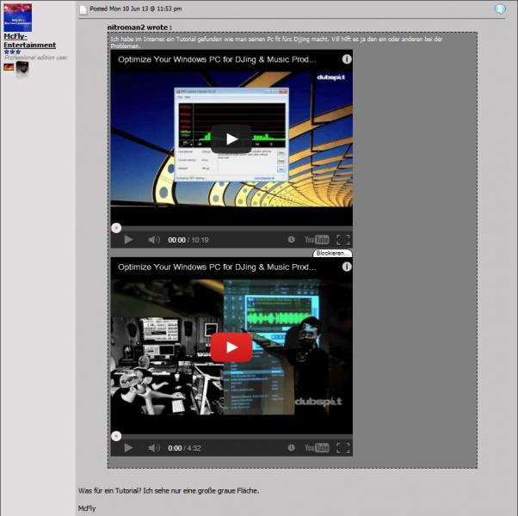Click 'nitroman2 wrote :' quote header
Viewport: 518px width, 516px height.
point(139,28)
